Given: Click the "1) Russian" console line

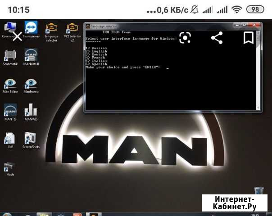Looking at the screenshot, I should coord(96,48).
